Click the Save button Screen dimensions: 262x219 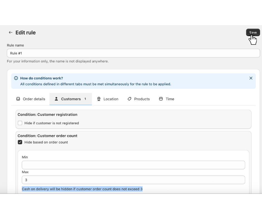pyautogui.click(x=253, y=33)
